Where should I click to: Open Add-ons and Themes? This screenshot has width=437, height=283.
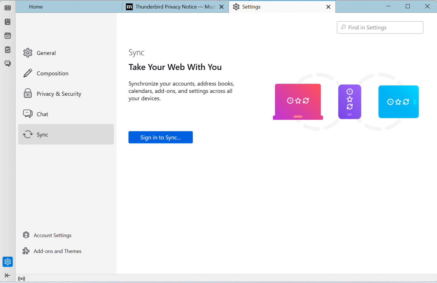coord(57,251)
